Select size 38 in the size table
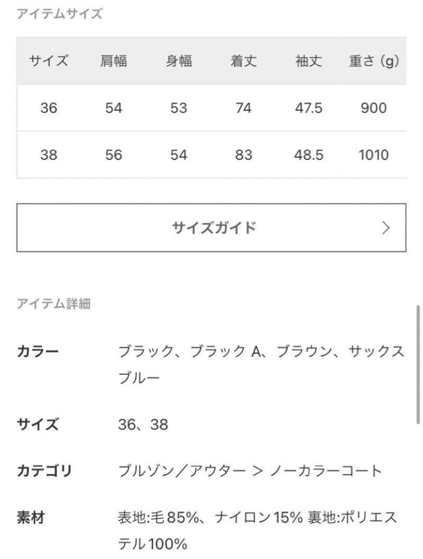Screen dimensions: 423x559 pyautogui.click(x=49, y=155)
